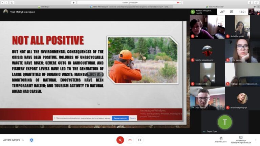This screenshot has height=146, width=260.
Task: Select Віталіна Григорчук's tile
Action: coord(242,98)
